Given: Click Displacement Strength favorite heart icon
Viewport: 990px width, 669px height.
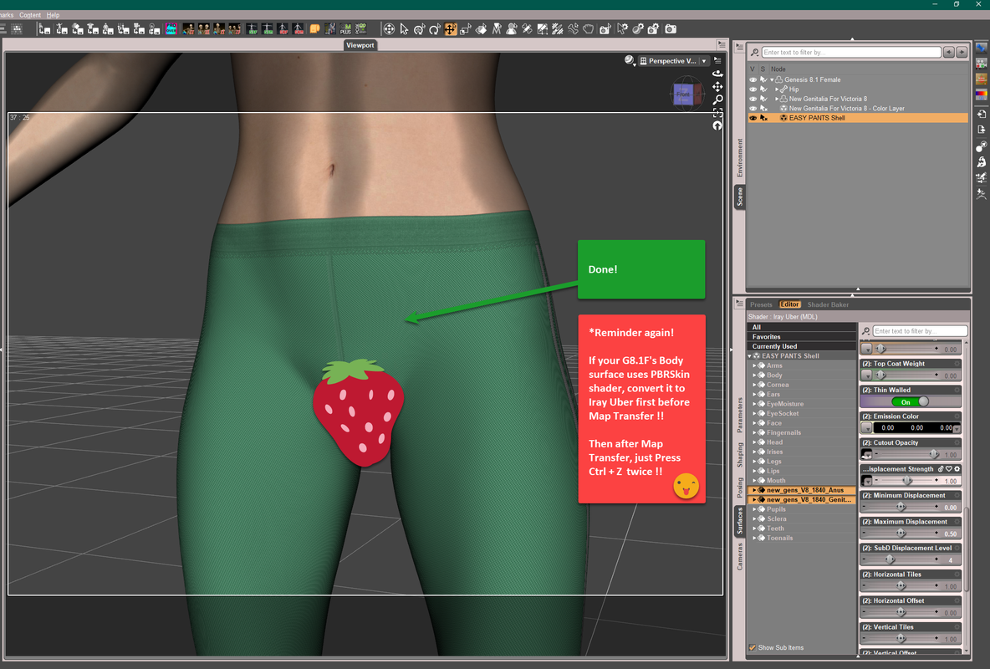Looking at the screenshot, I should pos(949,469).
